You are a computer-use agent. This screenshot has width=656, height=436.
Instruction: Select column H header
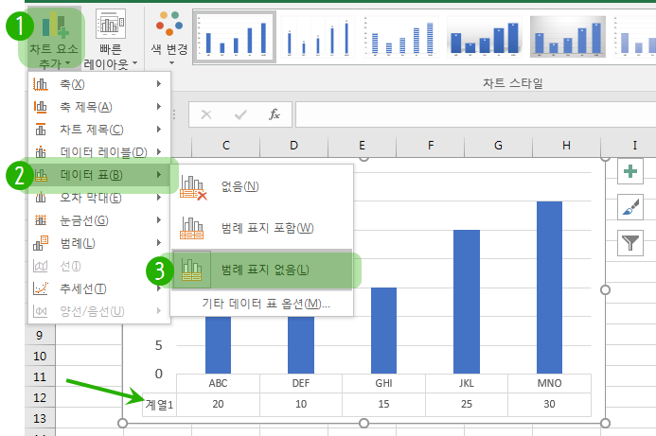click(x=566, y=146)
